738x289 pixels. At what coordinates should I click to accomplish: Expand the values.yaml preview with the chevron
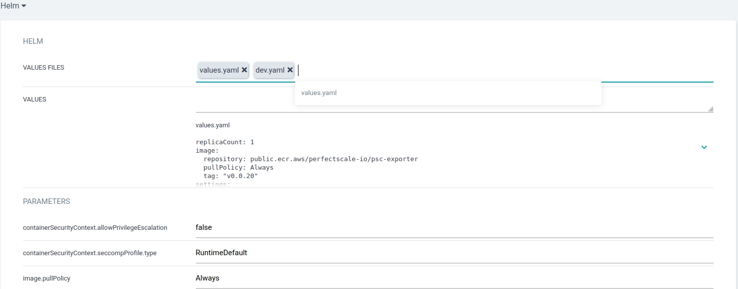[704, 147]
